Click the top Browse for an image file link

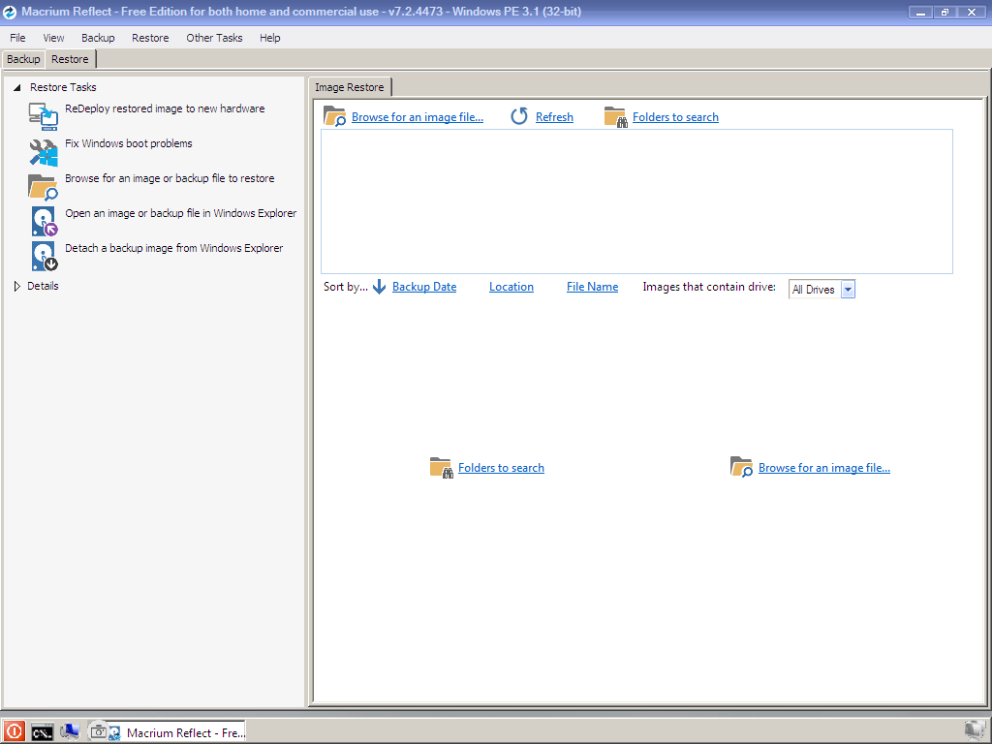click(418, 117)
